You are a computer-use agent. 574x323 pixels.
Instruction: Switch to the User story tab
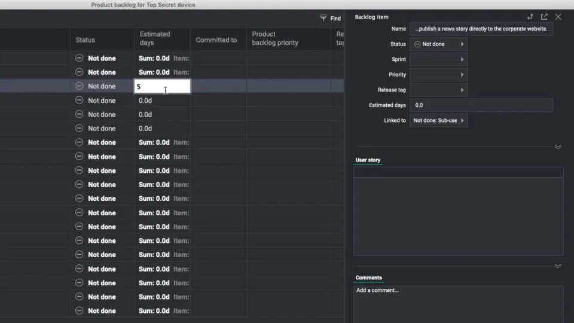(368, 160)
